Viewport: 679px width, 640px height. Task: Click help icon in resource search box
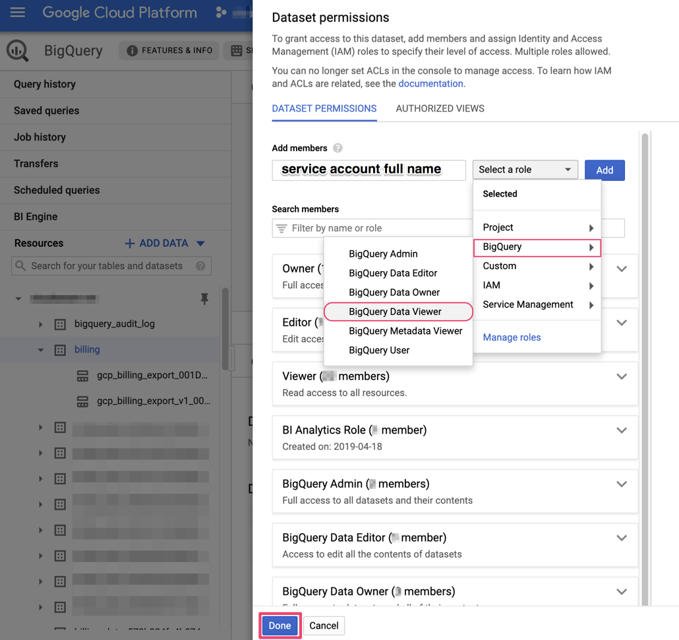coord(200,266)
